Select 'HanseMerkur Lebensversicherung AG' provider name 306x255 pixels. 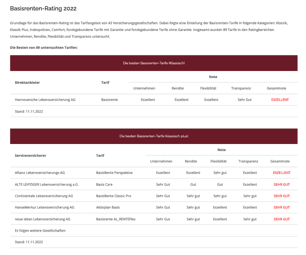pos(45,207)
